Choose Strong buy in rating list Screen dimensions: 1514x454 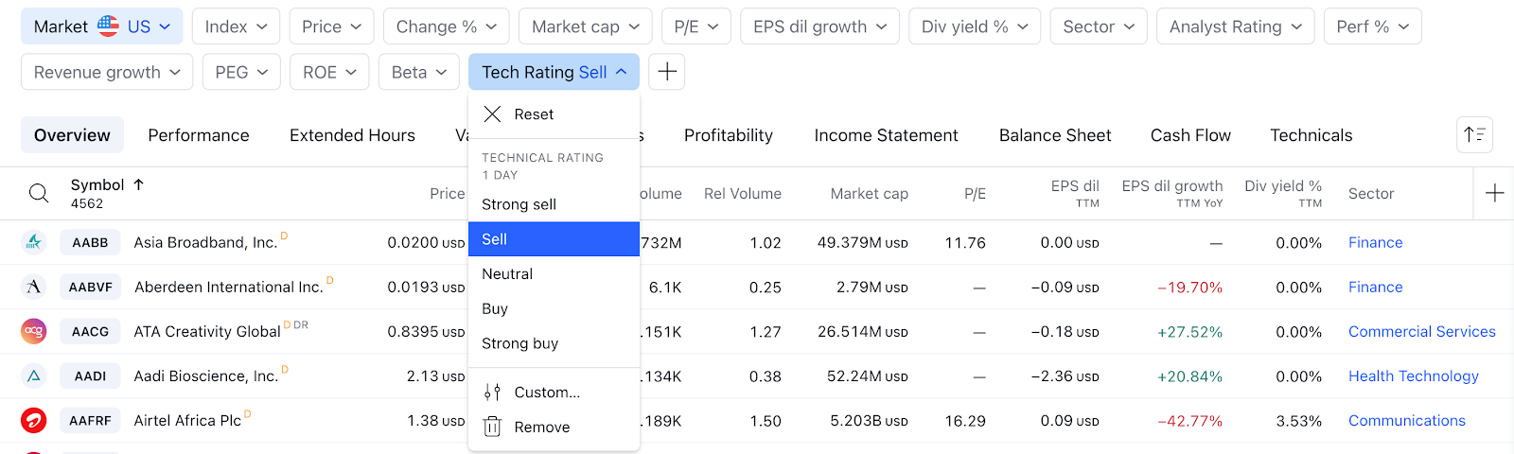(519, 343)
